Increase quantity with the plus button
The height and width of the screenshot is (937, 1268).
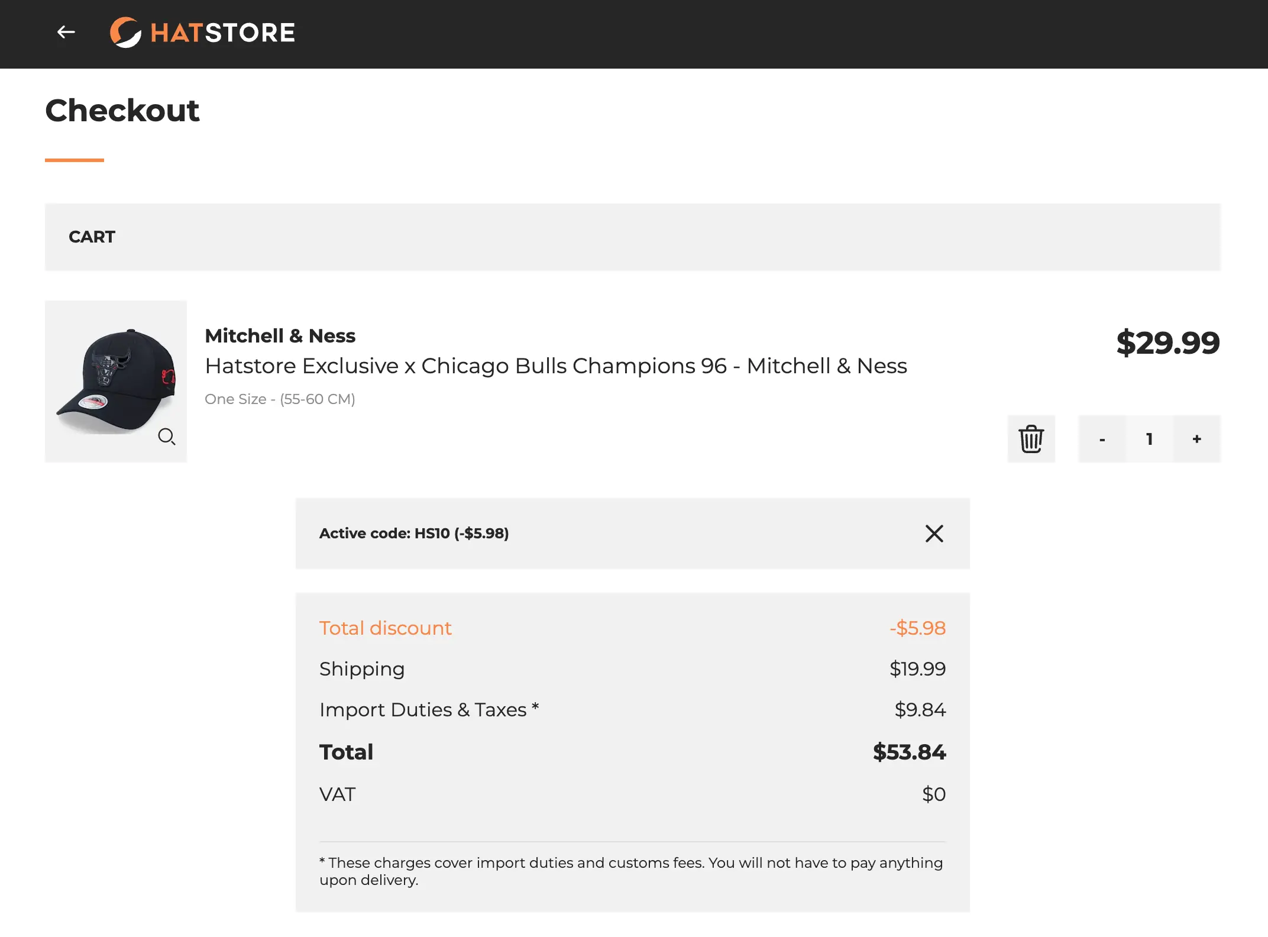point(1196,439)
